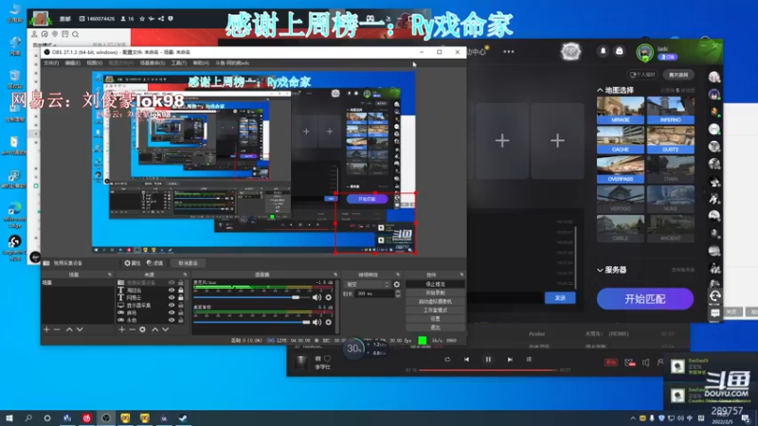Expand the 服务器 server section
758x426 pixels.
click(x=600, y=270)
